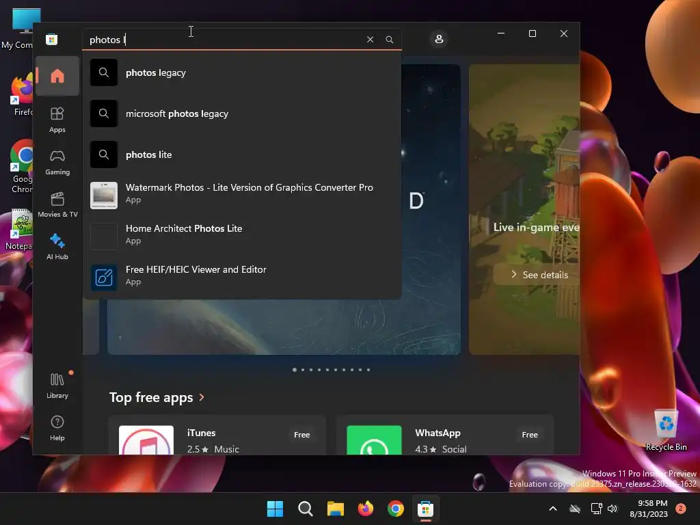Open File Explorer from the taskbar
The width and height of the screenshot is (700, 525).
pos(335,509)
